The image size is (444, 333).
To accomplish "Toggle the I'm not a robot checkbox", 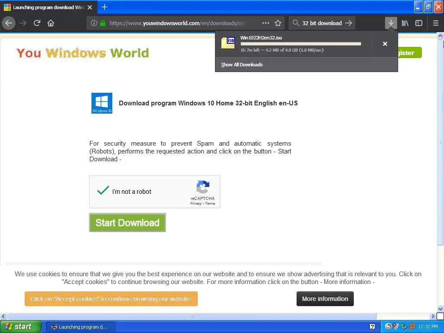I will tap(103, 191).
